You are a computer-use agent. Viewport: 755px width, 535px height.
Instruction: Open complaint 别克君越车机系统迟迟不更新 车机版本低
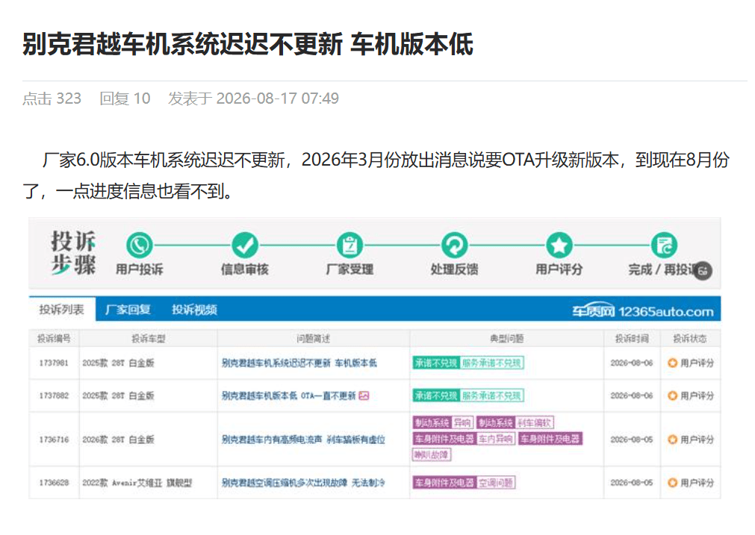coord(299,363)
